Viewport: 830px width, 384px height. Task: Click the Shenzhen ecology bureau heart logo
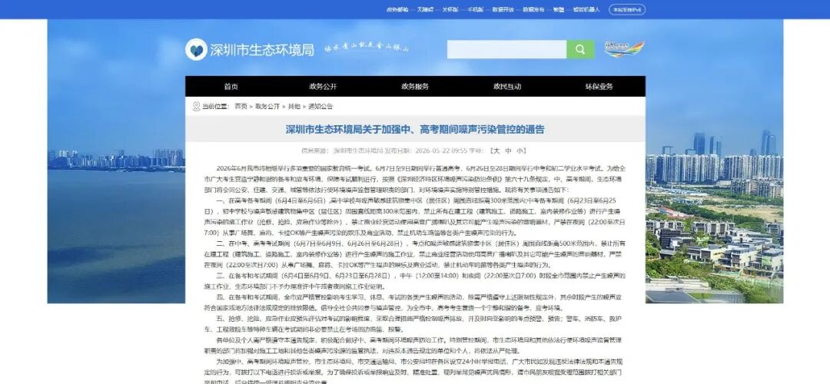click(x=196, y=50)
